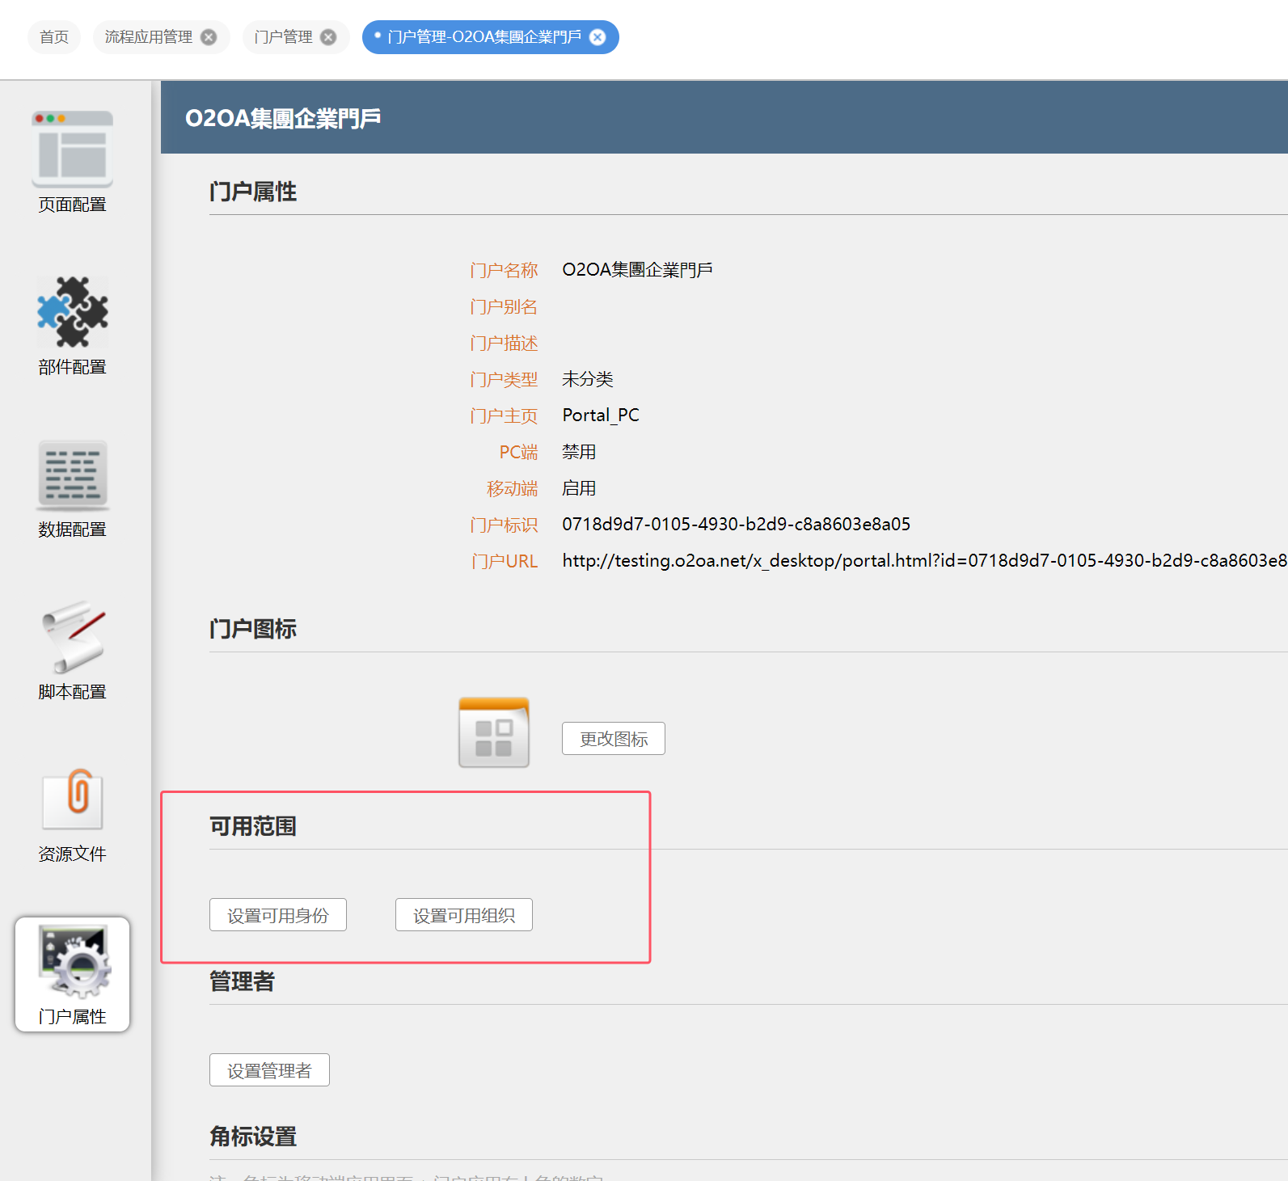Switch to the 流程应用管理 tab
1288x1181 pixels.
pyautogui.click(x=149, y=37)
